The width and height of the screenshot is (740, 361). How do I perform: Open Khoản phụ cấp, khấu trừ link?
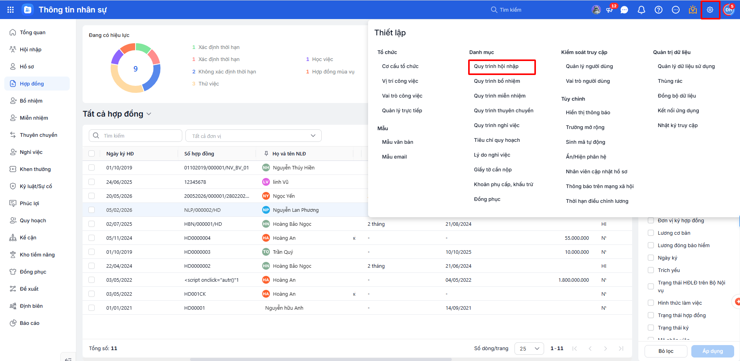[x=504, y=185]
